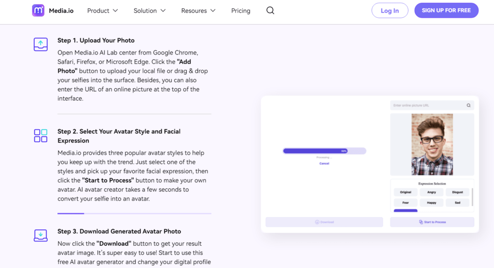The image size is (494, 268).
Task: Select the Original expression option
Action: pyautogui.click(x=405, y=192)
